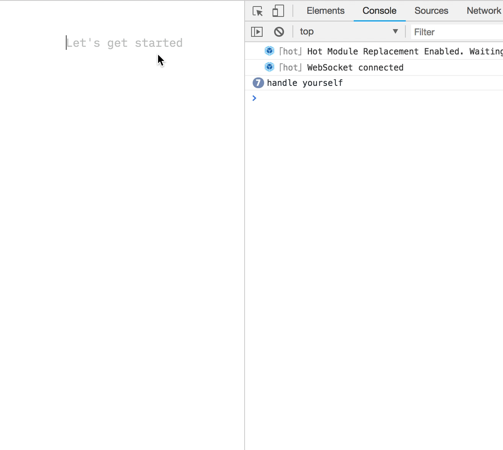Click the blue console prompt chevron
Image resolution: width=503 pixels, height=450 pixels.
(254, 98)
